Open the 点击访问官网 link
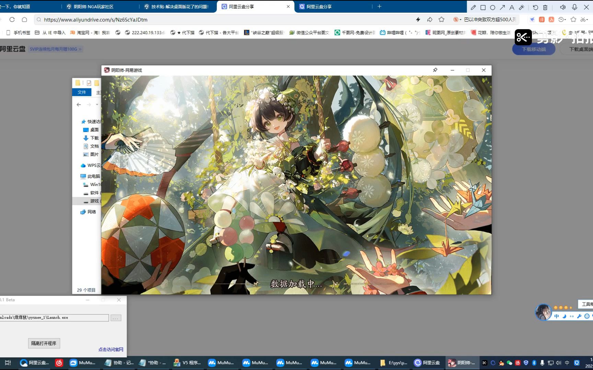This screenshot has height=370, width=593. coord(111,349)
